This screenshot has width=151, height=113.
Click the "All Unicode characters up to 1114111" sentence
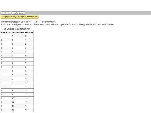(x=28, y=22)
